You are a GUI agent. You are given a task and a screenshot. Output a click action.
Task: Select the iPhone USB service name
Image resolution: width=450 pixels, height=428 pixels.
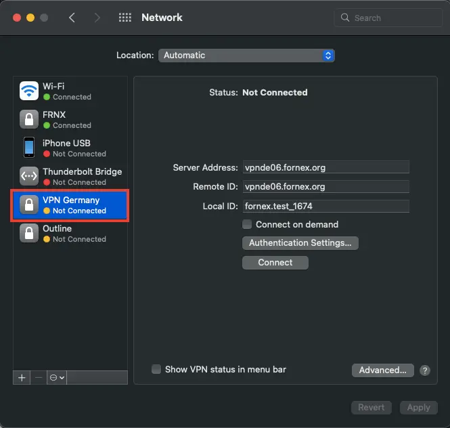click(x=66, y=143)
